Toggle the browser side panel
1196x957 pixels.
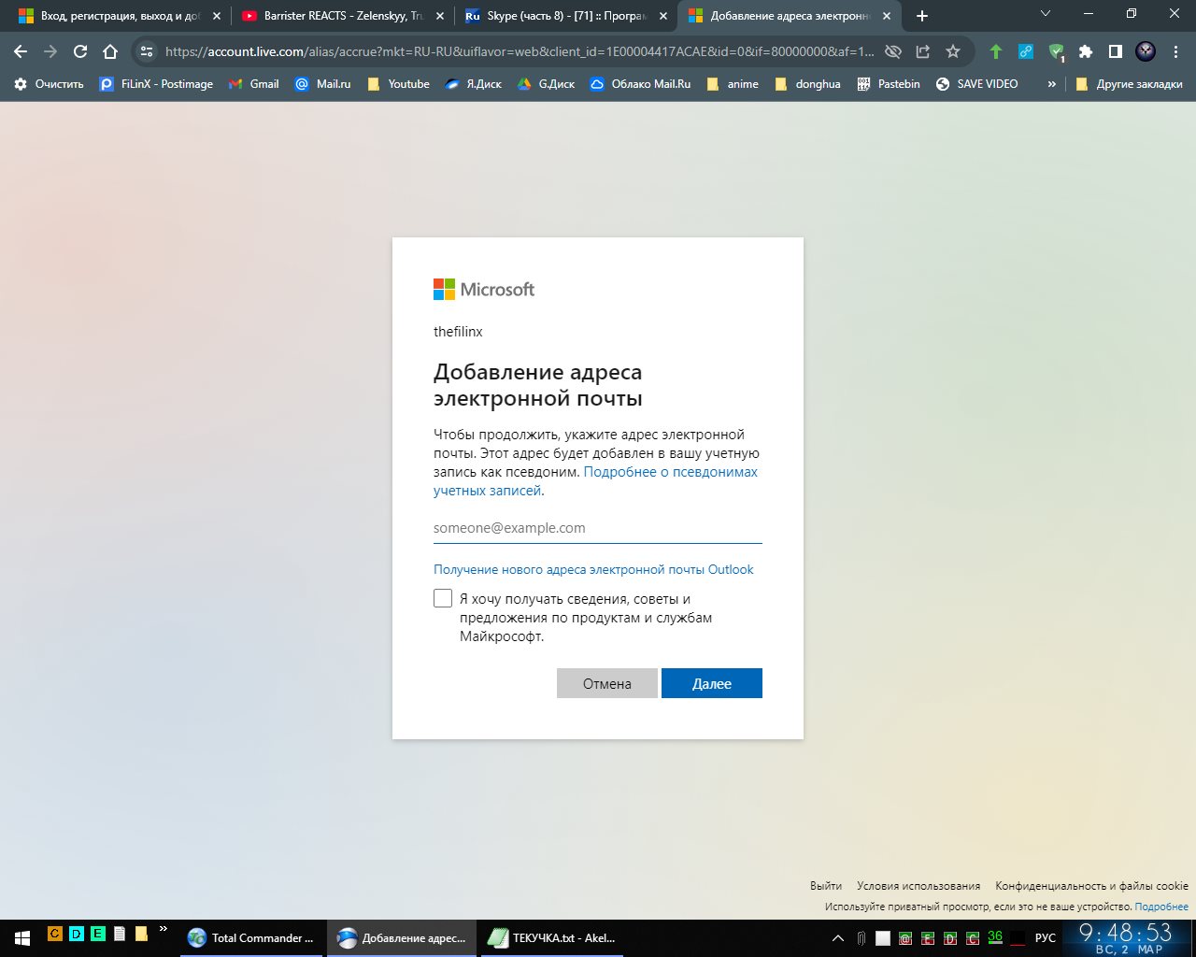1116,51
